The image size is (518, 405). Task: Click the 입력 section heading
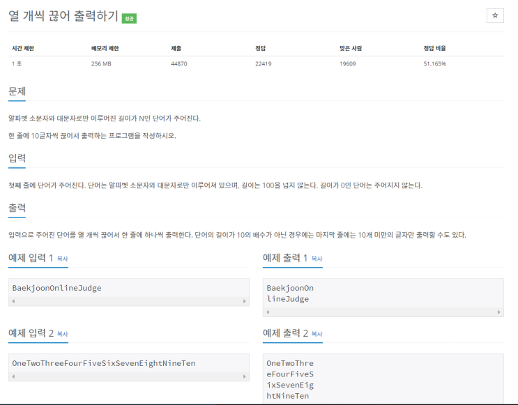17,158
